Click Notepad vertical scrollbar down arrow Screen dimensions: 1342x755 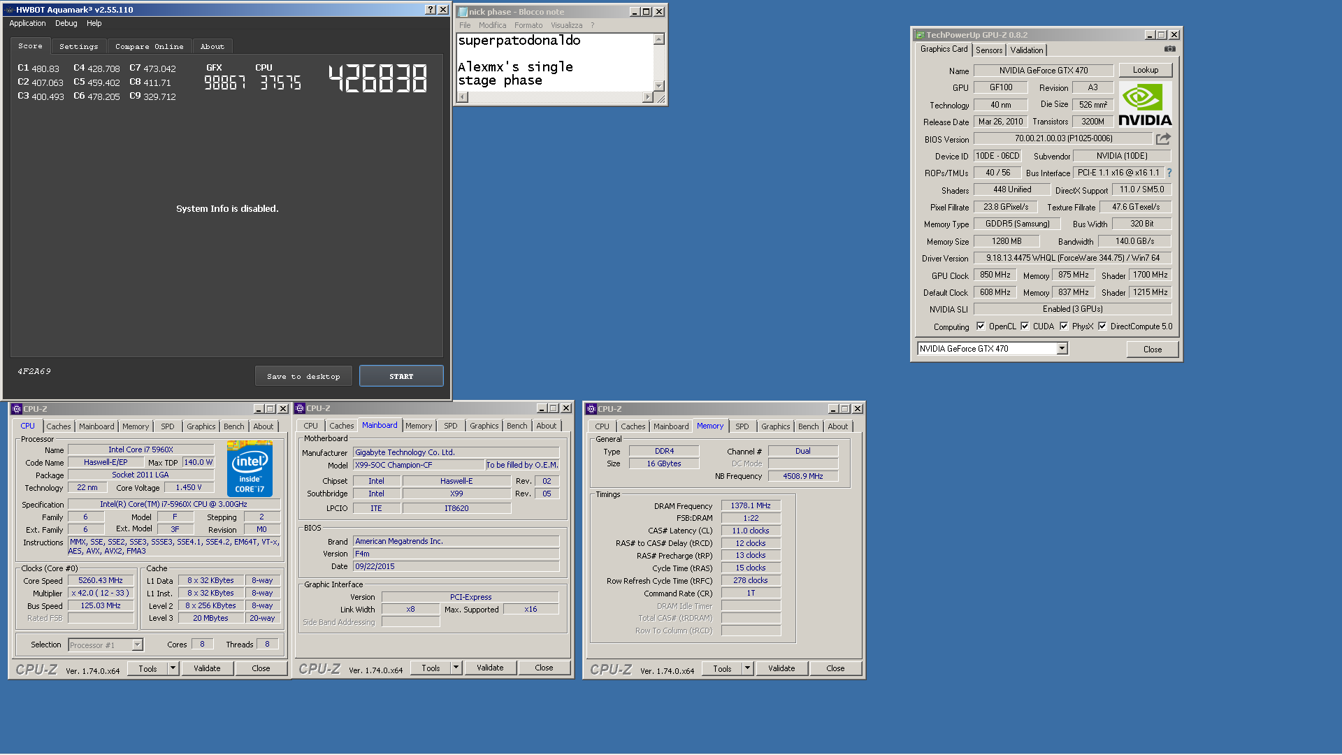658,85
